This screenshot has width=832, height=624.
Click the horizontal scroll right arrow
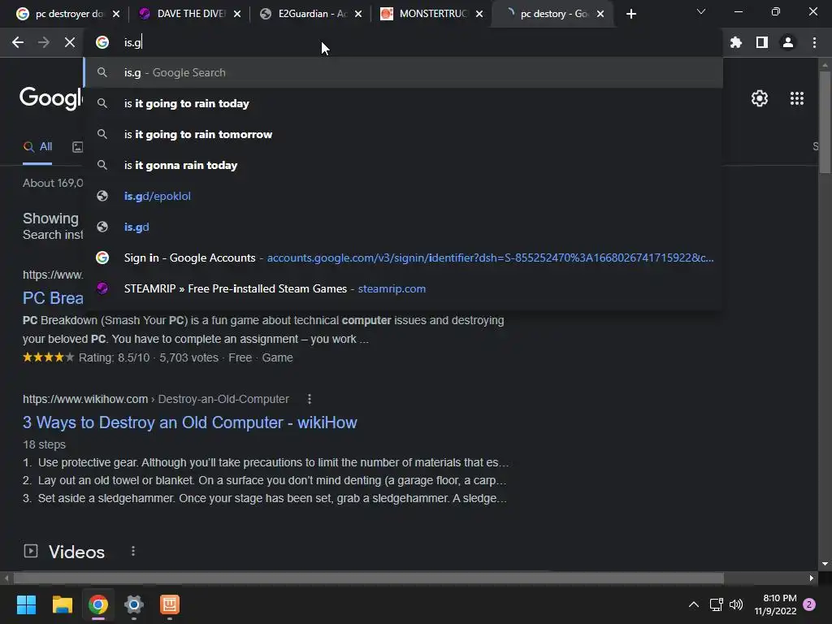click(x=812, y=578)
